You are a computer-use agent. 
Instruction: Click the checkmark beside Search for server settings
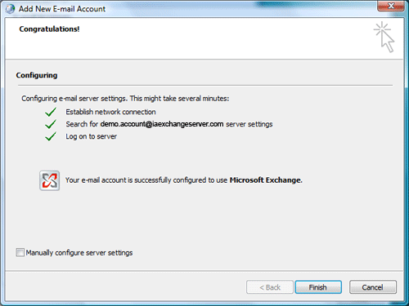click(x=51, y=124)
